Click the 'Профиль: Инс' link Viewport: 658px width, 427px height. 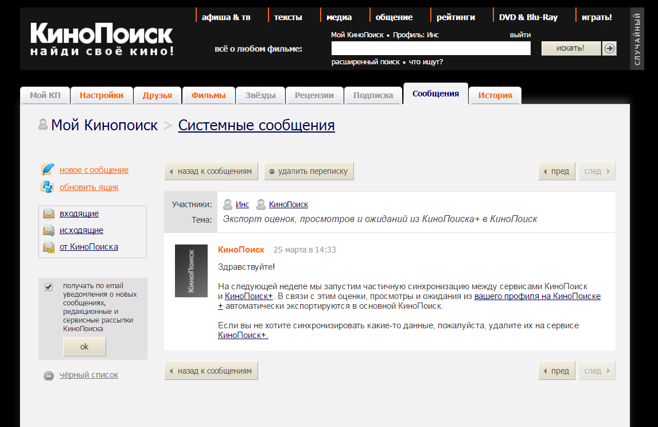coord(416,35)
